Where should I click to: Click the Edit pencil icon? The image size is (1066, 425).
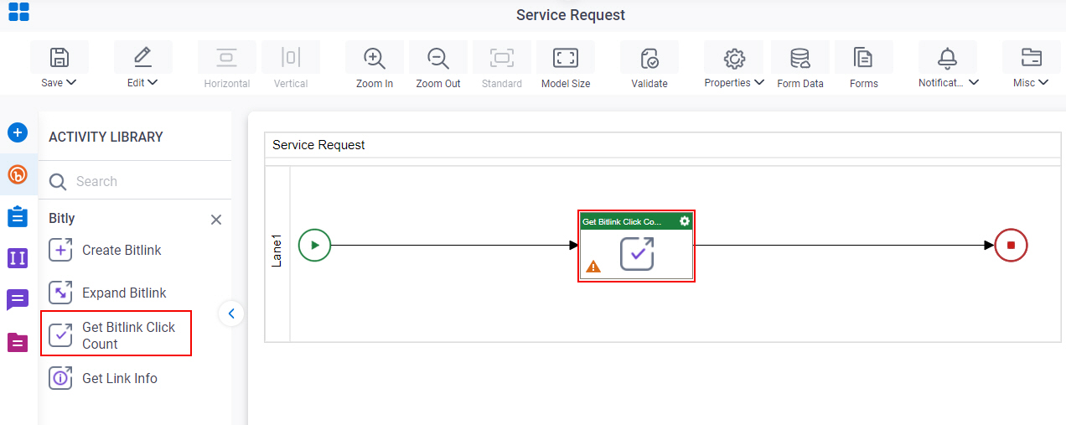tap(143, 57)
